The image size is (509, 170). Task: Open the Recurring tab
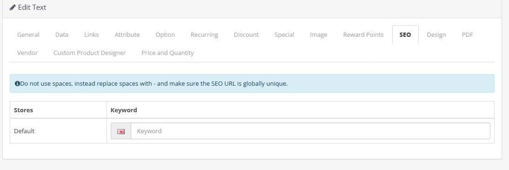204,34
